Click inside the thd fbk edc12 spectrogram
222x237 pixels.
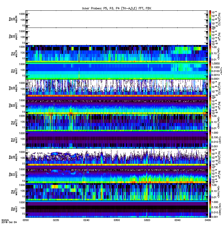click(x=117, y=123)
